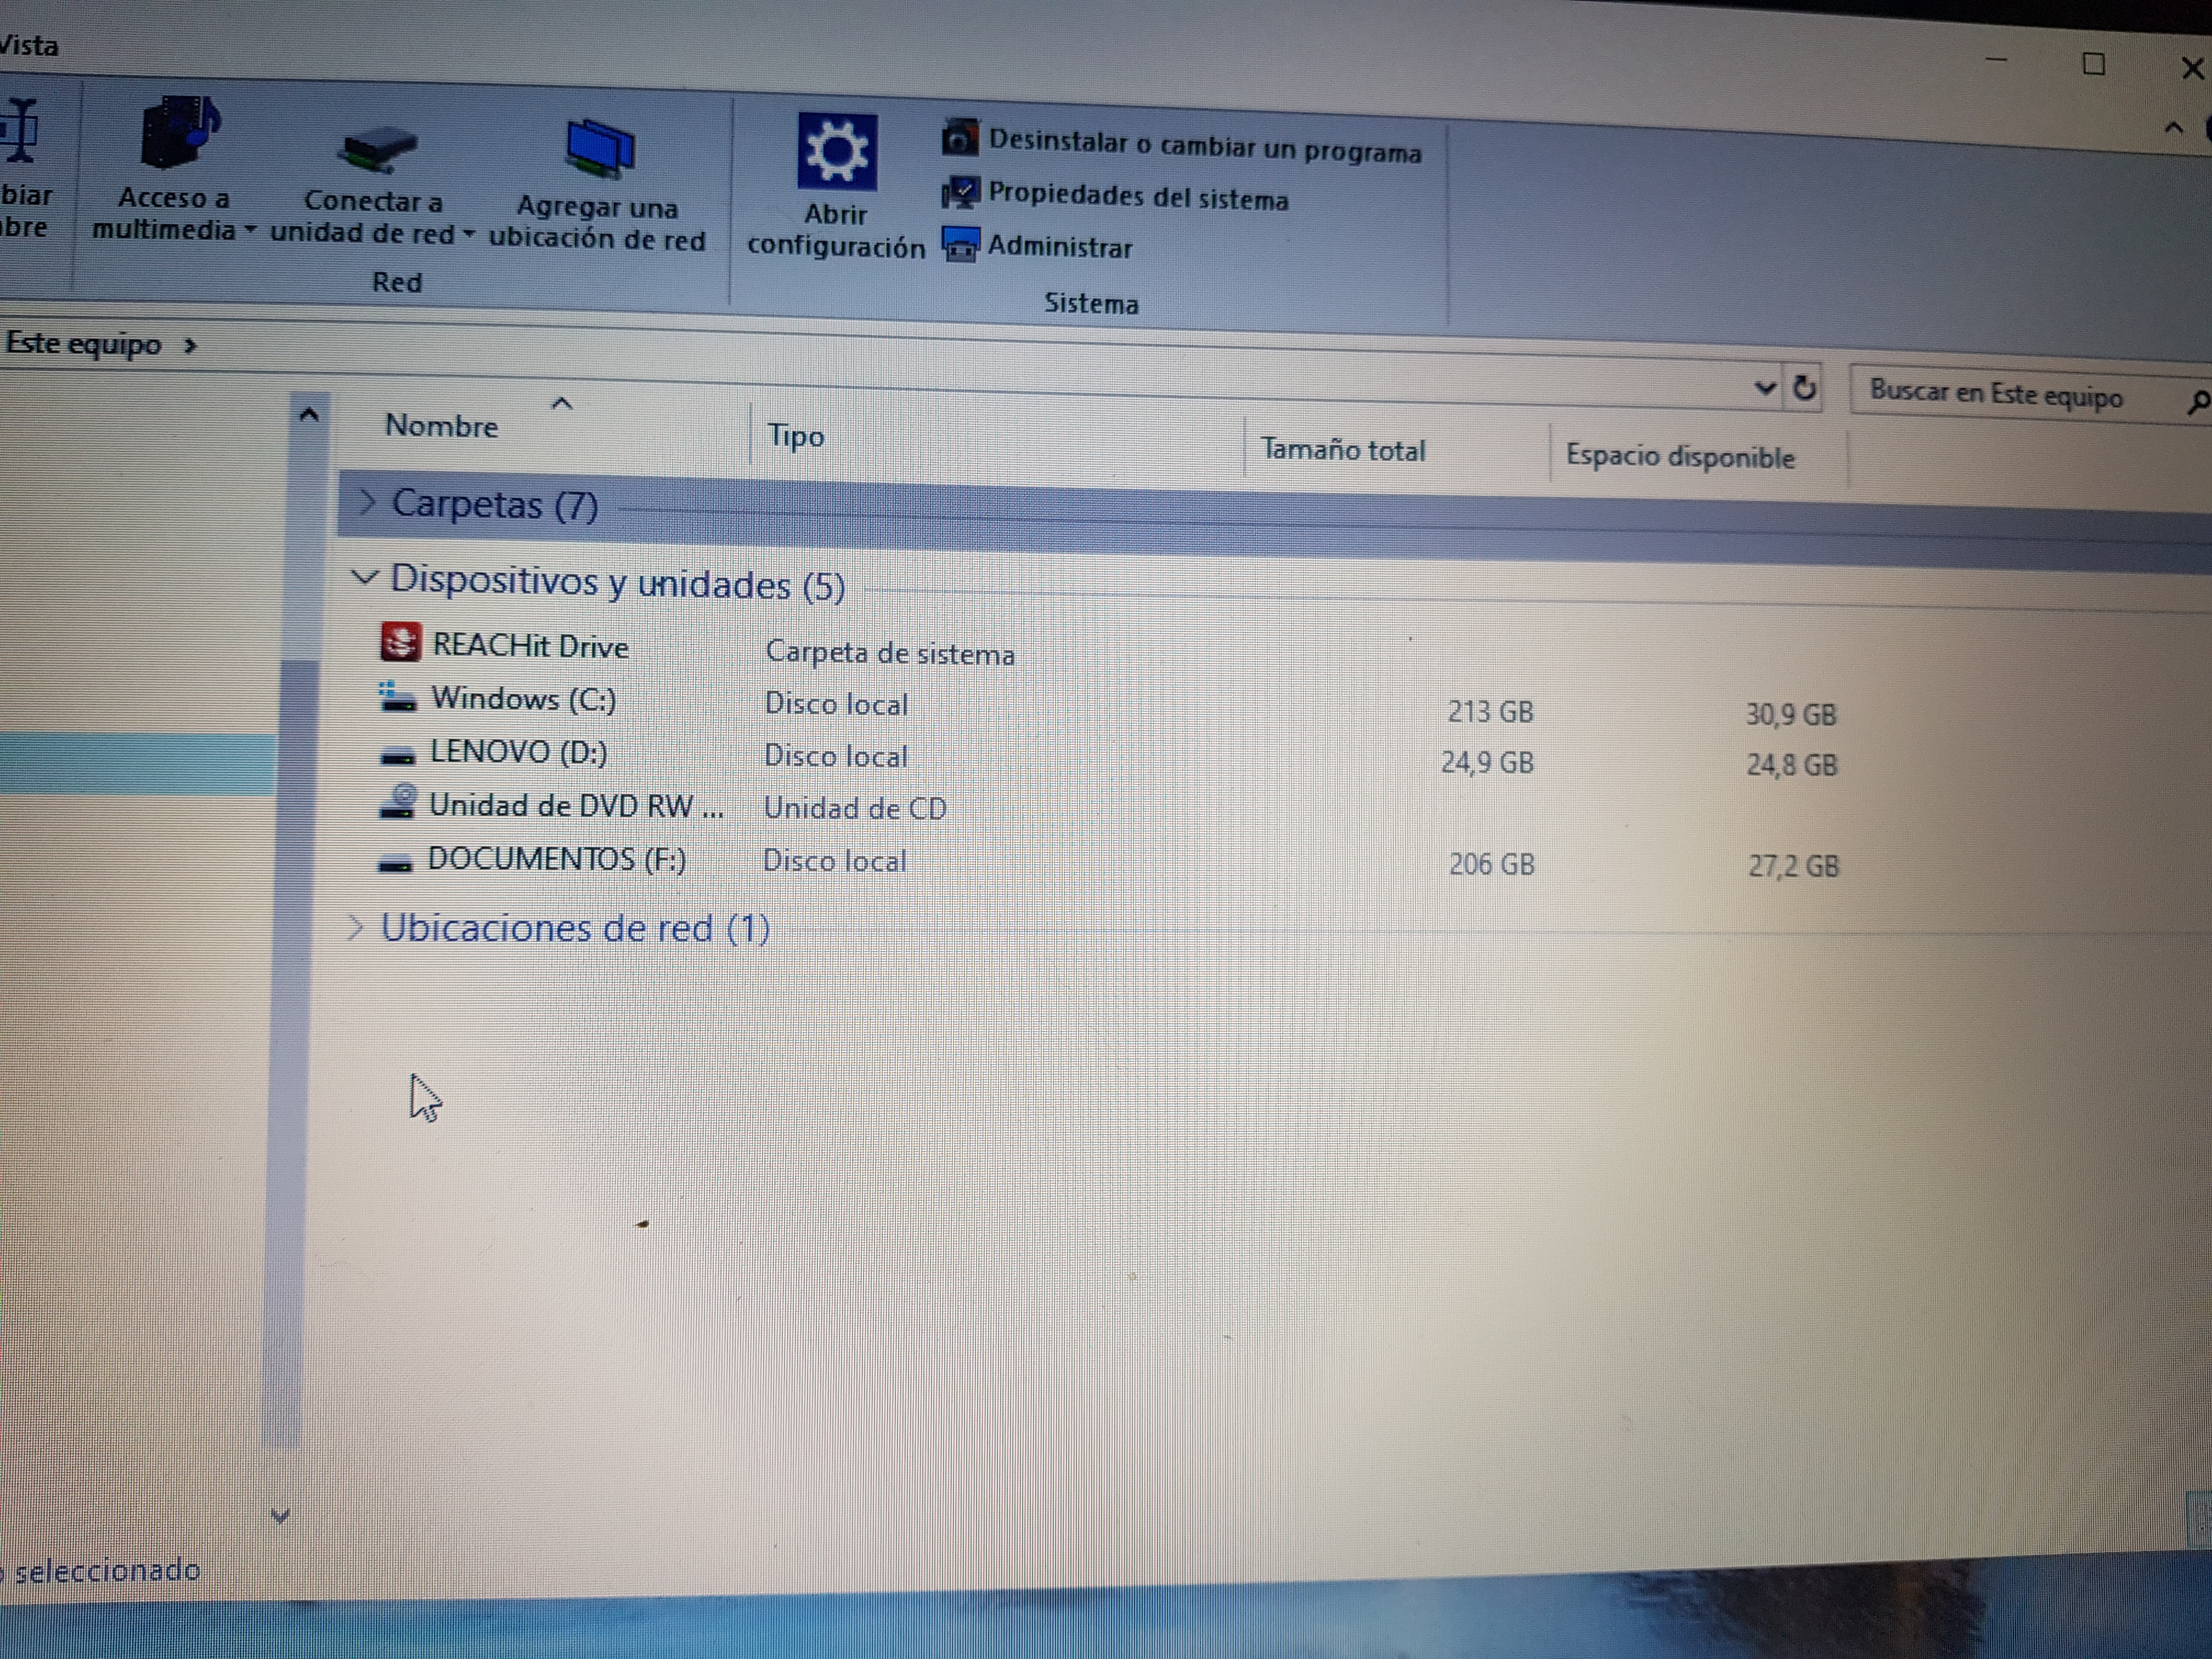Collapse Dispositivos y unidades group
Image resolution: width=2212 pixels, height=1659 pixels.
pos(365,578)
